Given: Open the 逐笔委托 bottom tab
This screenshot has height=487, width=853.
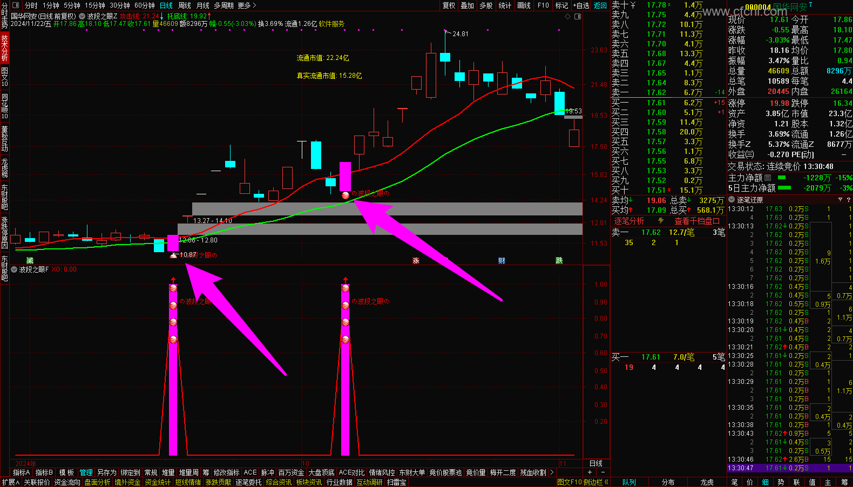Looking at the screenshot, I should coord(248,482).
